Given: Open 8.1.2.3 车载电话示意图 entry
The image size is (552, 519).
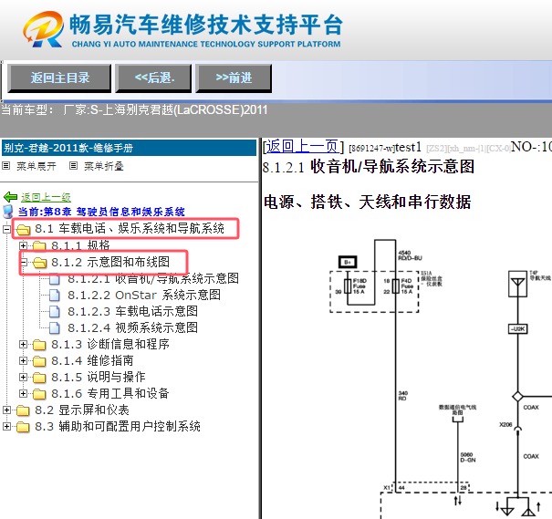Looking at the screenshot, I should click(x=132, y=311).
